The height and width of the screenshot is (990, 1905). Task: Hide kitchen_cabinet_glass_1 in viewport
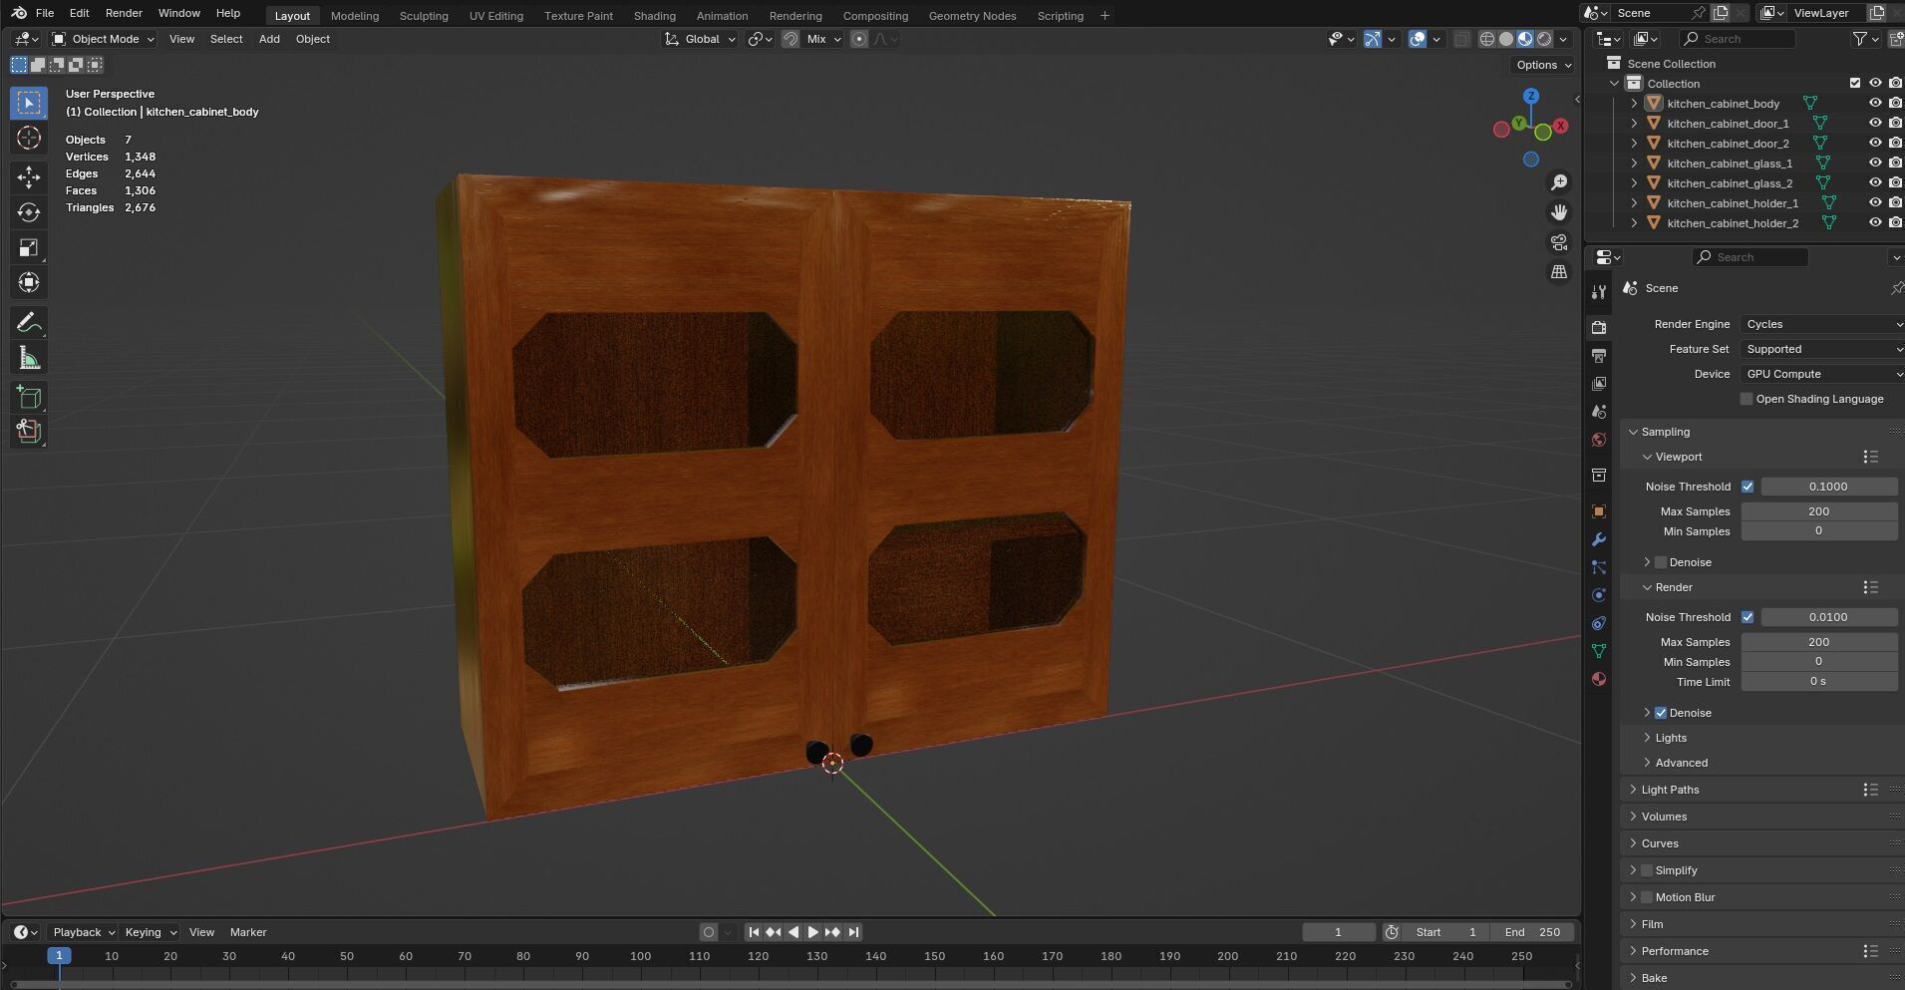[x=1875, y=163]
